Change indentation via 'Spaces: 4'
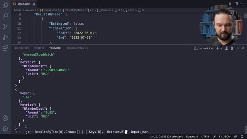This screenshot has height=139, width=247. click(192, 136)
